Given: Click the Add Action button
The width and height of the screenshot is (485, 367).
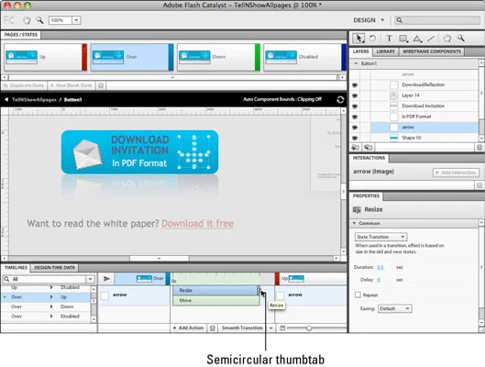Looking at the screenshot, I should [188, 328].
